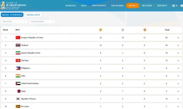Open the Select NOC dropdown
183x109 pixels.
click(x=14, y=22)
